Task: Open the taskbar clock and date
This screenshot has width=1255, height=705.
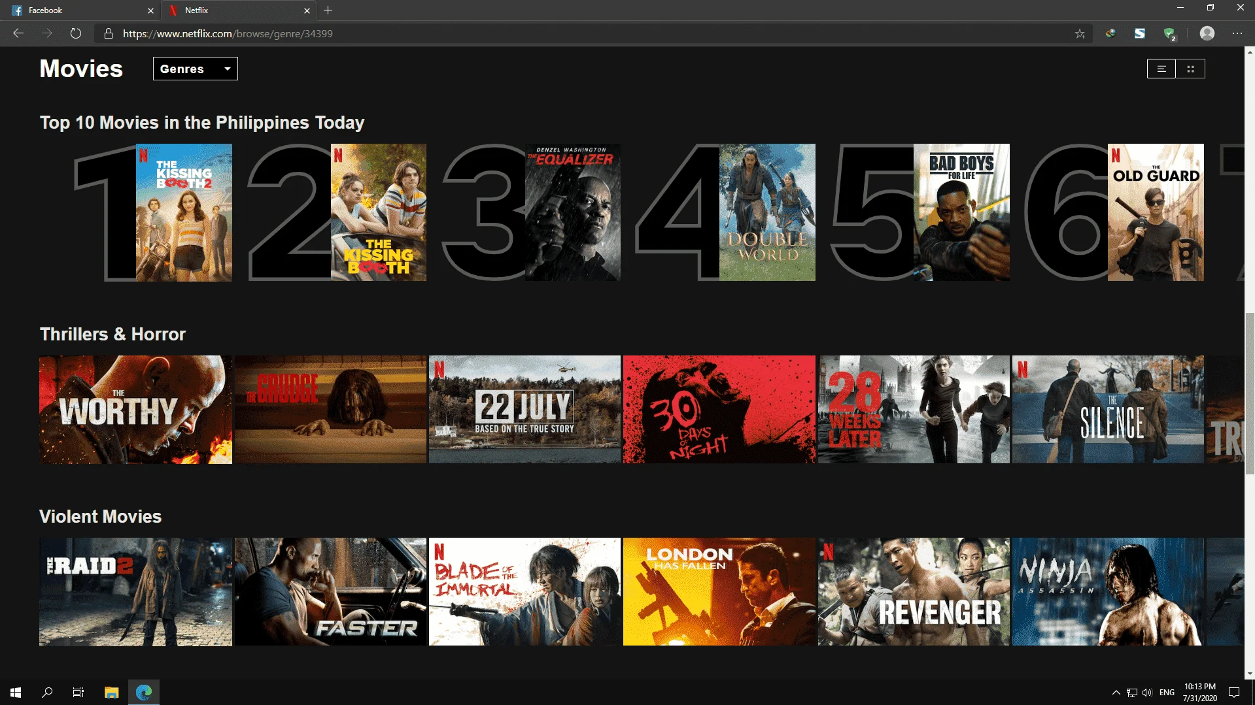Action: click(x=1200, y=693)
